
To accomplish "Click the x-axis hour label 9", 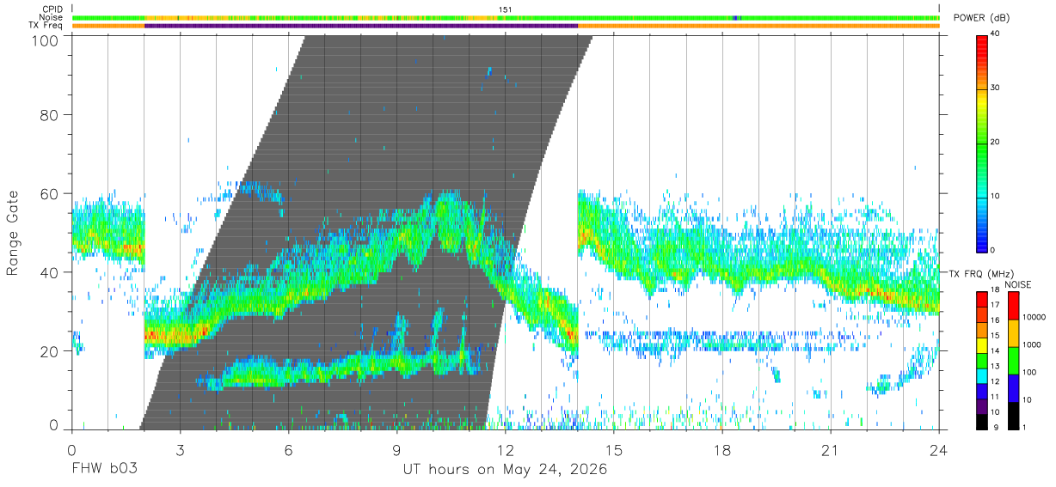I will coord(396,450).
